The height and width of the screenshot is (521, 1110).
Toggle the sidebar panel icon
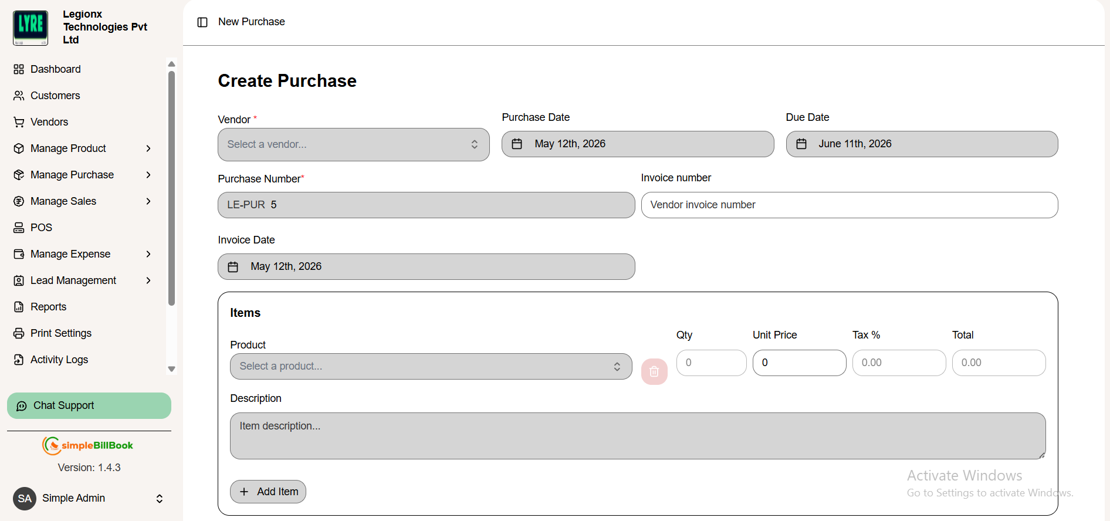pyautogui.click(x=202, y=22)
